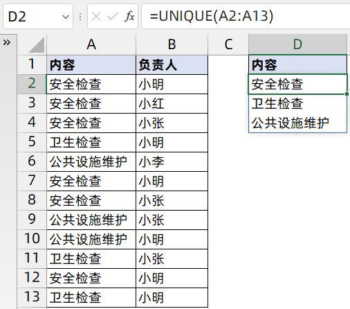This screenshot has height=309, width=350.
Task: Select row 13 header
Action: coord(32,297)
